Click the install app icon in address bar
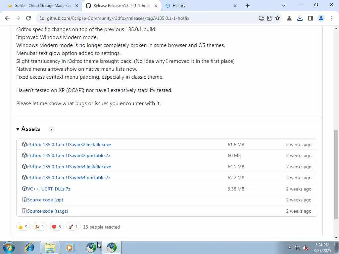Image resolution: width=339 pixels, height=254 pixels. 262,19
